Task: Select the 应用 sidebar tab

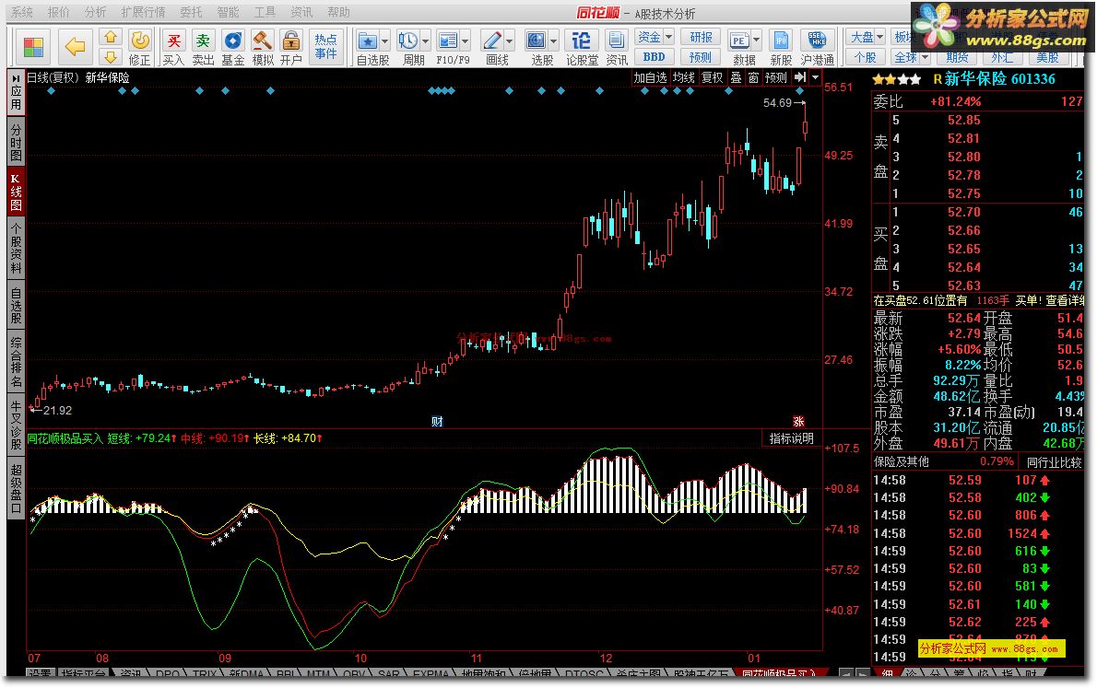Action: click(x=16, y=91)
